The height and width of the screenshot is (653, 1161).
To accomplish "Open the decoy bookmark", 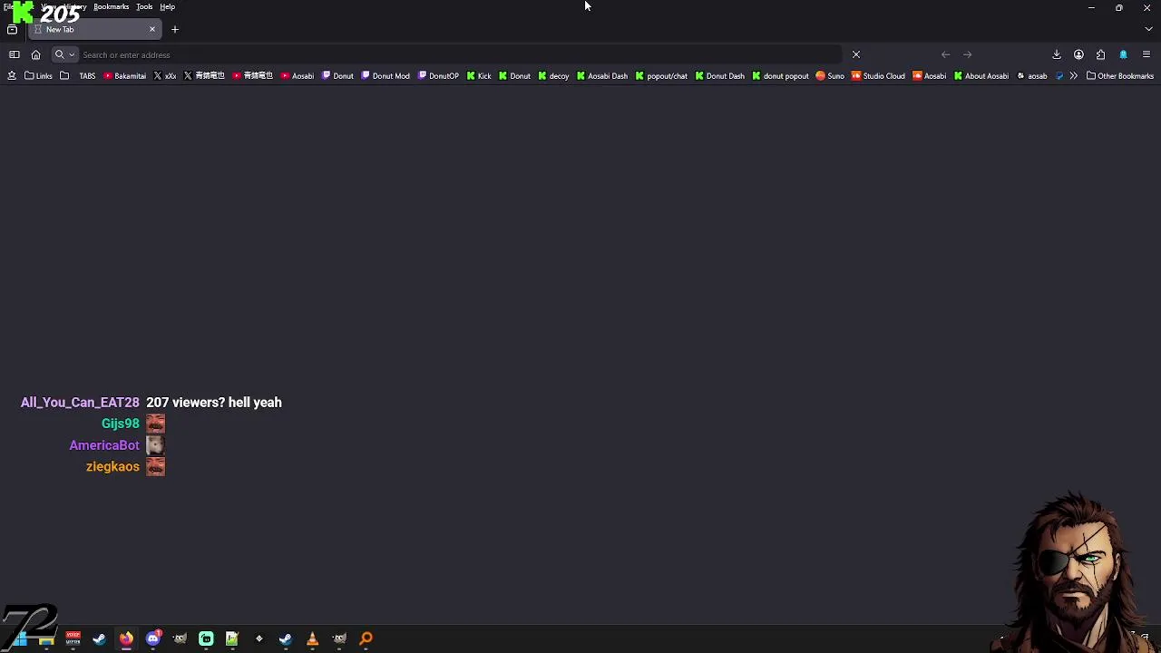I will (553, 76).
